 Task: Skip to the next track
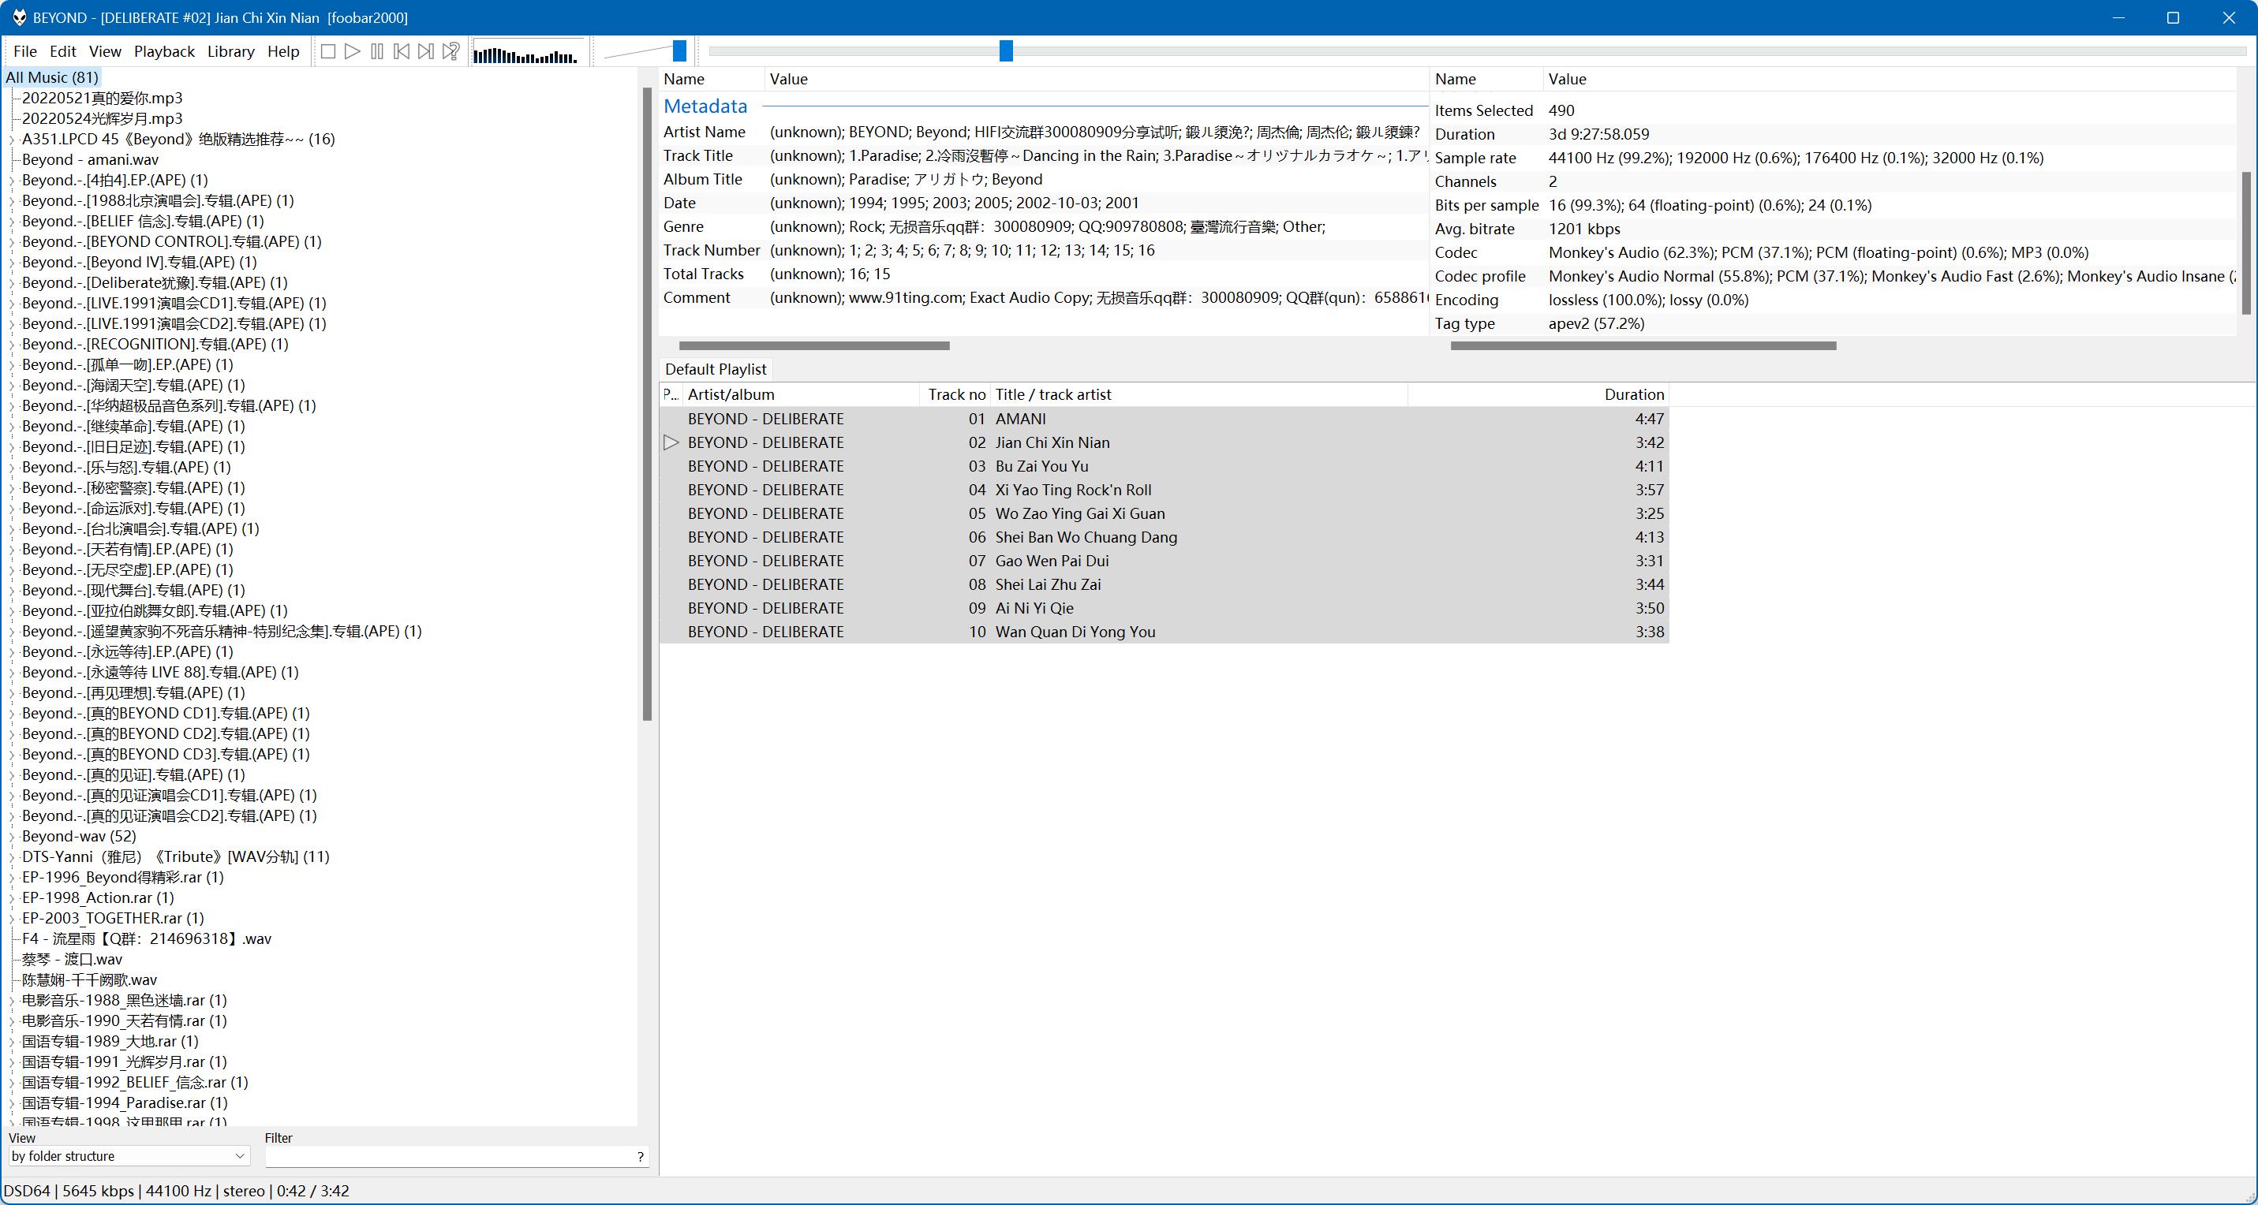[426, 52]
